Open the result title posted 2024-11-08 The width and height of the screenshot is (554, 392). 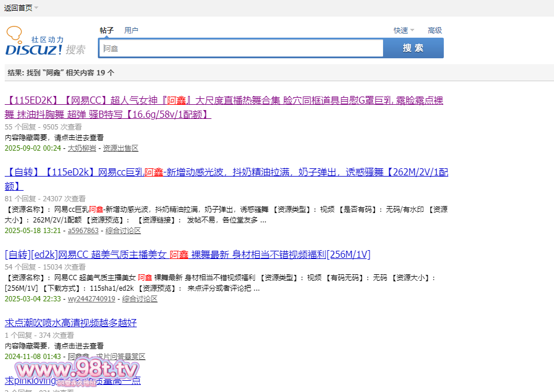point(71,323)
